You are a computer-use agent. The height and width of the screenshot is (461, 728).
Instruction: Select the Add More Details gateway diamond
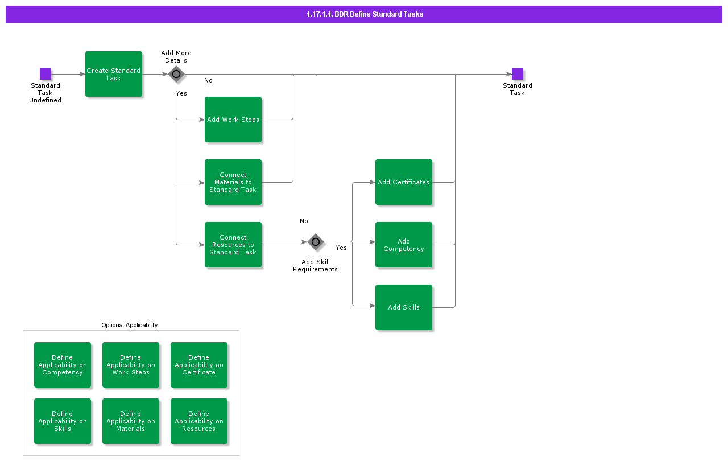tap(176, 74)
